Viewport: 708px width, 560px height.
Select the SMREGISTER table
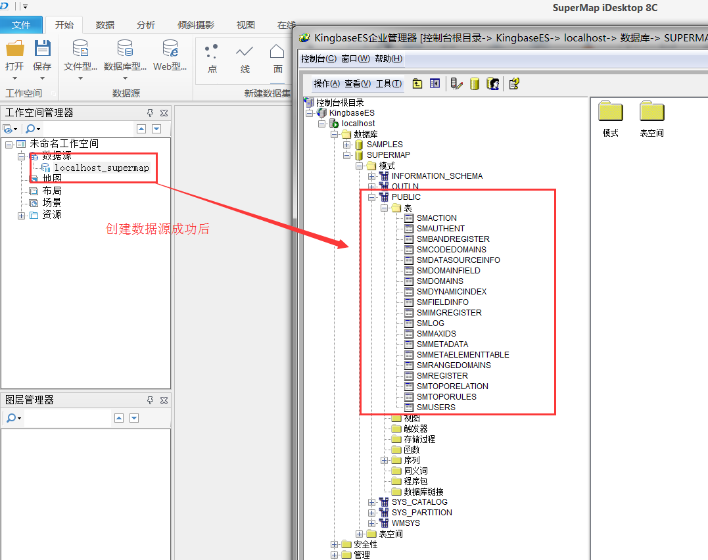[442, 376]
